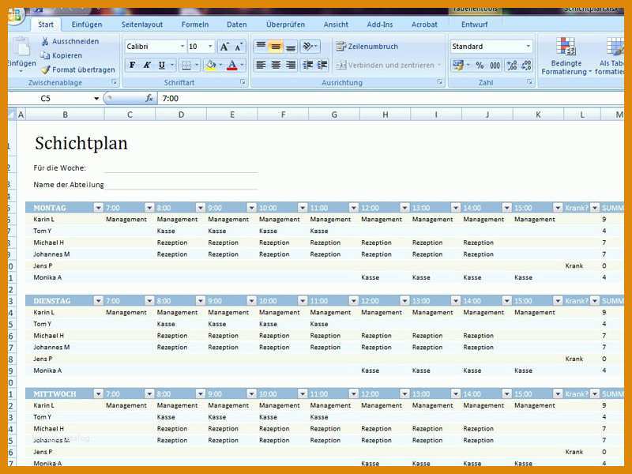Decrease indent icon
Screen dimensions: 632x474
pos(308,65)
